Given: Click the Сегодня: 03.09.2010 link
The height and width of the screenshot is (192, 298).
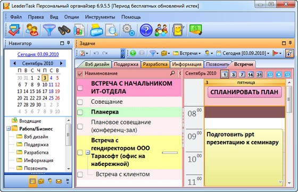Looking at the screenshot, I should coord(38,54).
